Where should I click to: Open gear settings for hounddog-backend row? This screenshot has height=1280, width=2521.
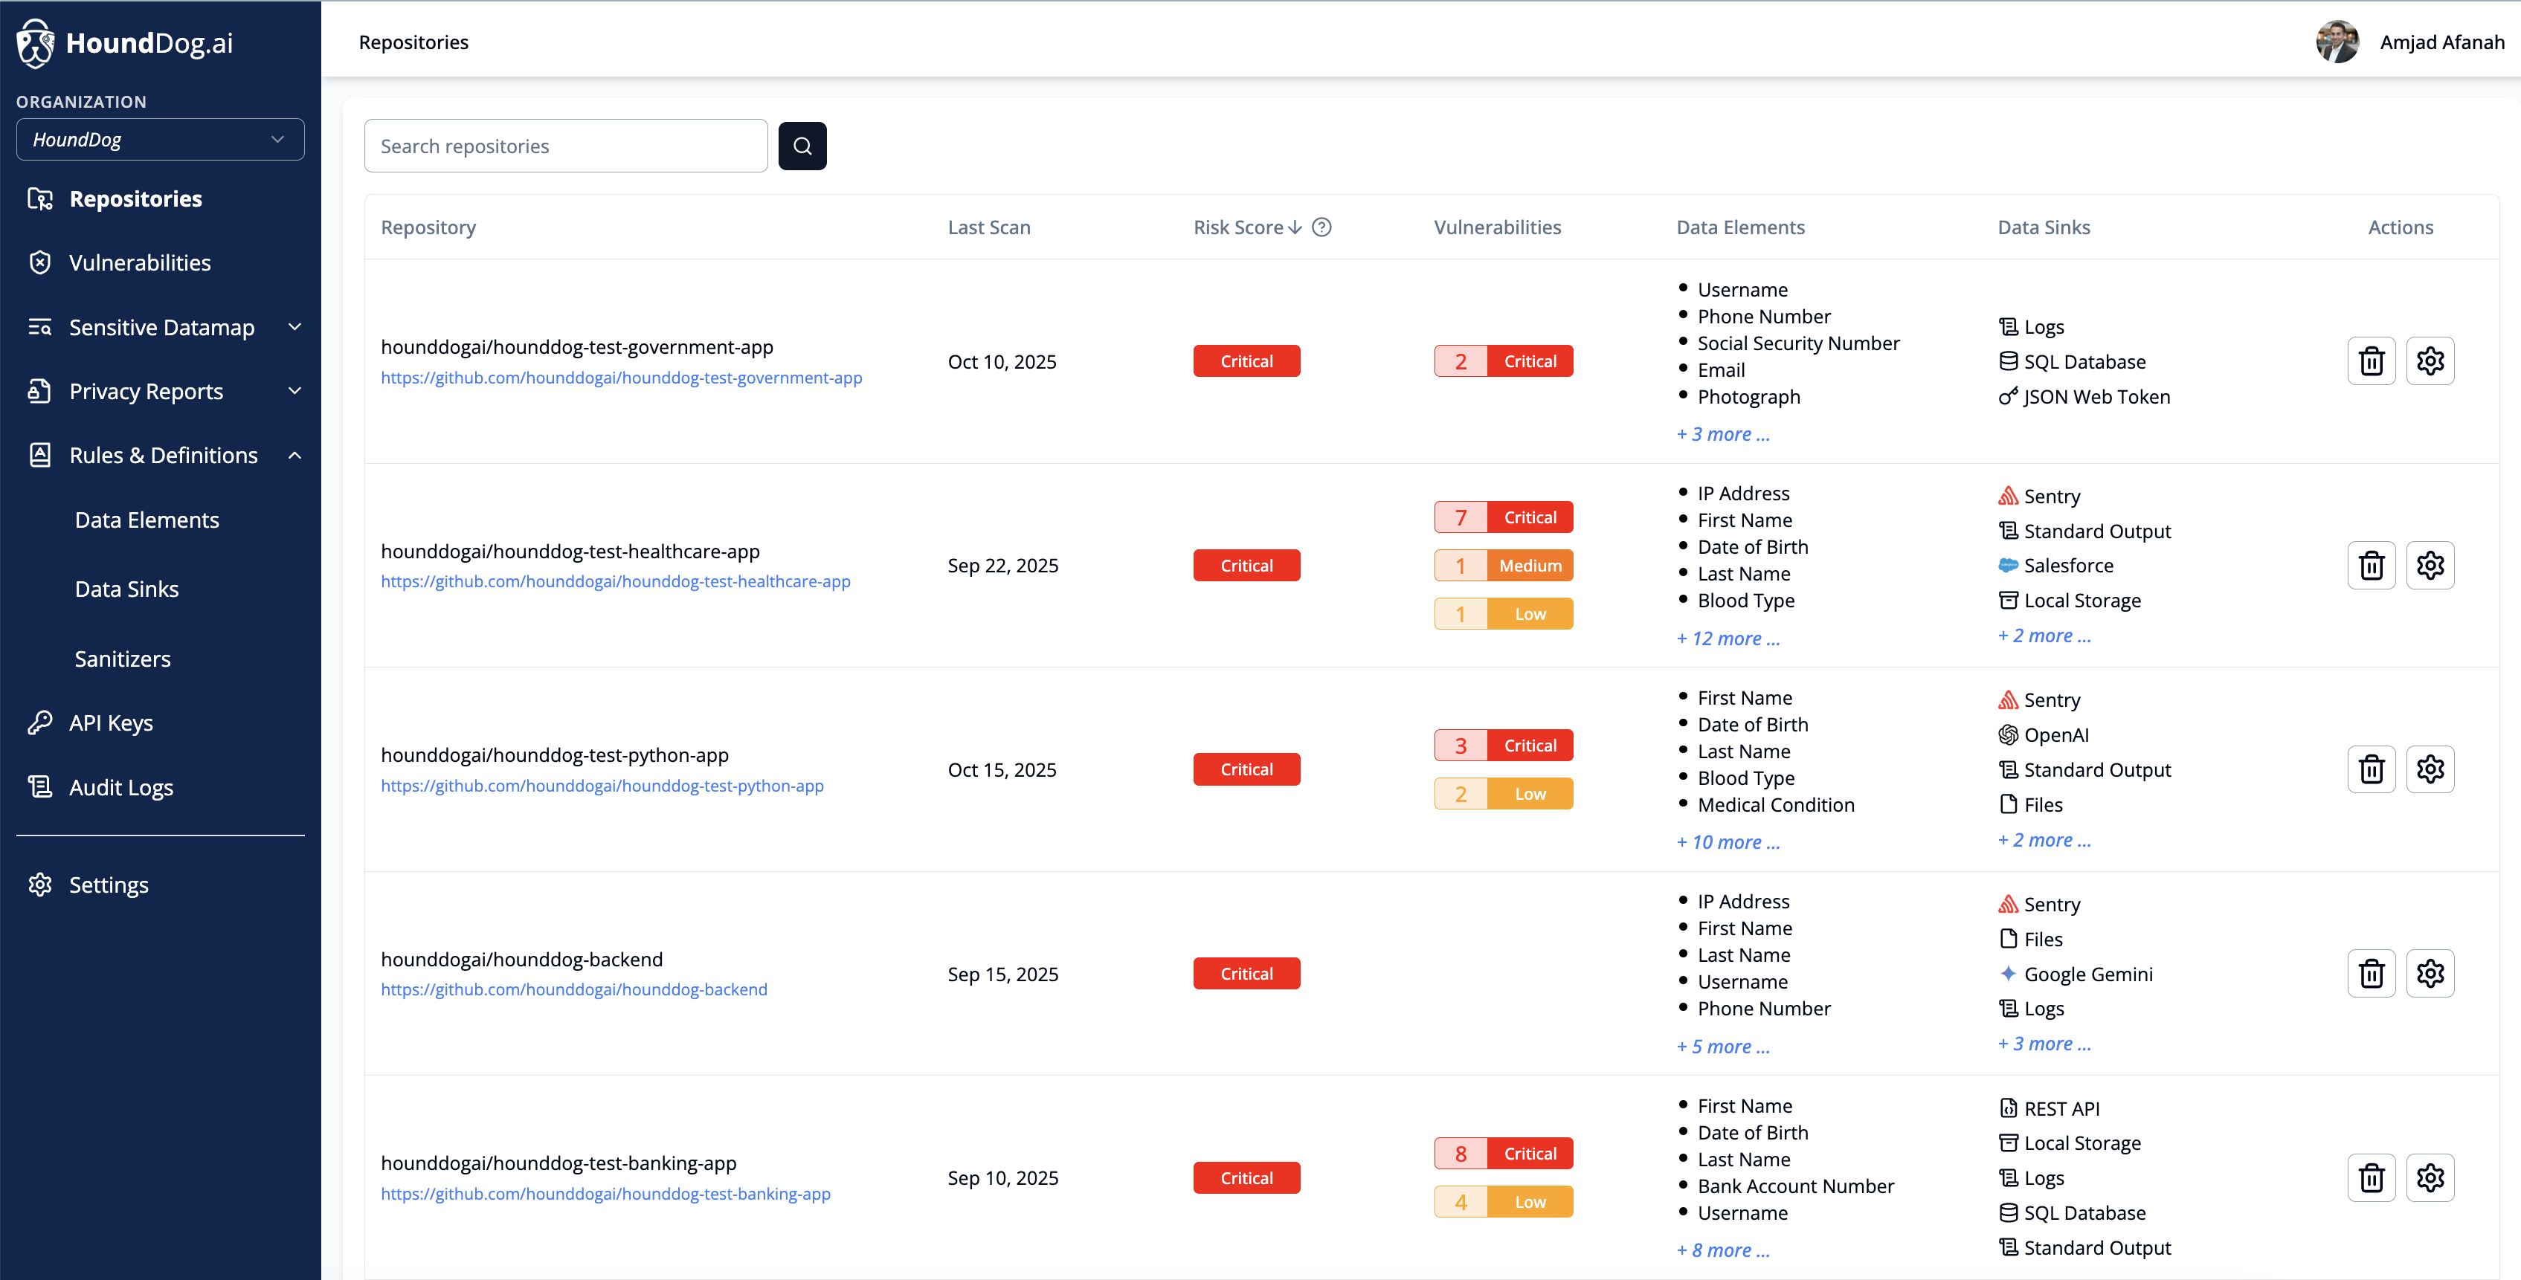click(x=2429, y=973)
